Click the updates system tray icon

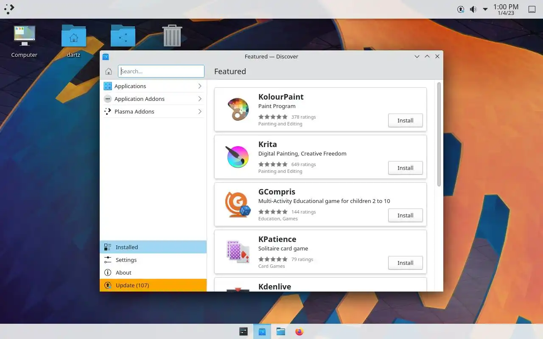click(461, 9)
